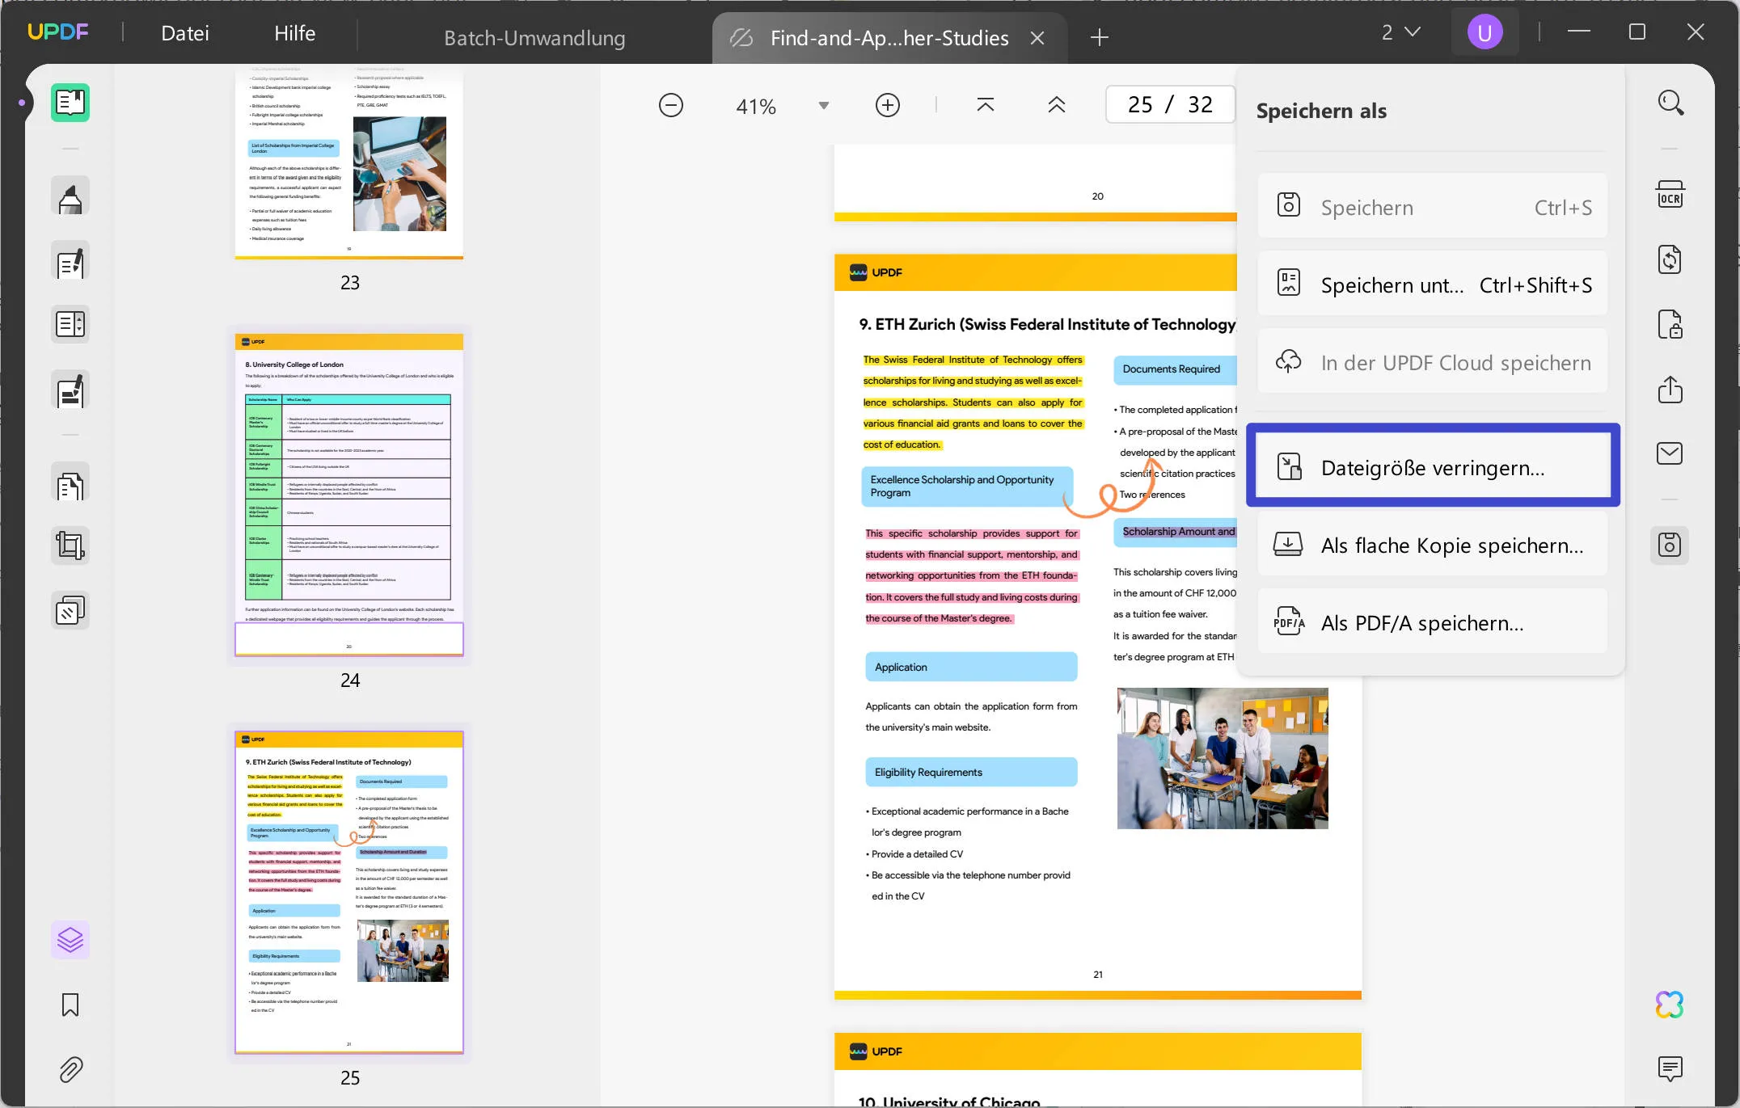Image resolution: width=1740 pixels, height=1108 pixels.
Task: Click the Application section header
Action: tap(971, 667)
